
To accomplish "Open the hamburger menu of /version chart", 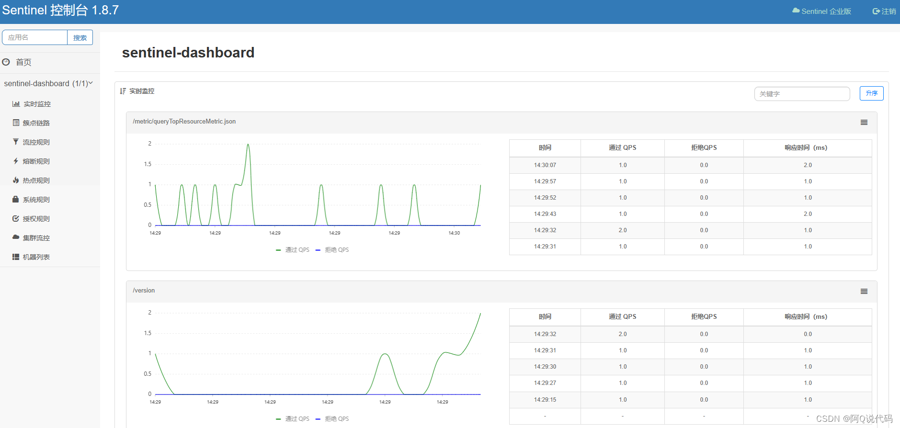I will pos(864,292).
